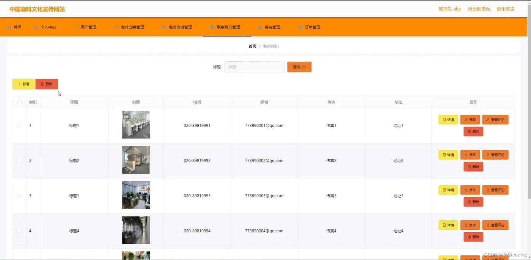Viewport: 531px width, 260px height.
Task: Click 管理员 abo account label
Action: pyautogui.click(x=450, y=9)
